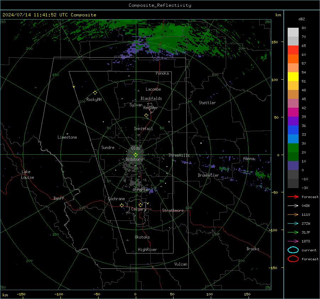This screenshot has width=320, height=299.
Task: Select the light gray swatch between 80 and 70
Action: (x=293, y=32)
